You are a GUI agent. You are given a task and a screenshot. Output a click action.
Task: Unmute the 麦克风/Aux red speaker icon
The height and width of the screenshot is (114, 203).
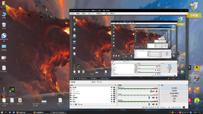tap(154, 91)
